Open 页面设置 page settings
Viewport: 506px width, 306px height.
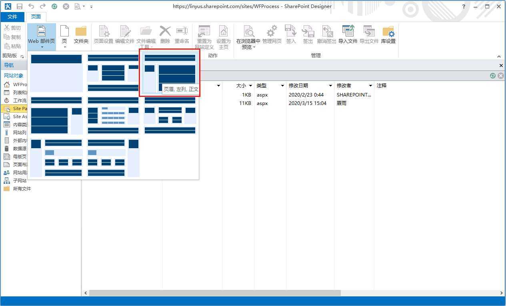coord(104,35)
